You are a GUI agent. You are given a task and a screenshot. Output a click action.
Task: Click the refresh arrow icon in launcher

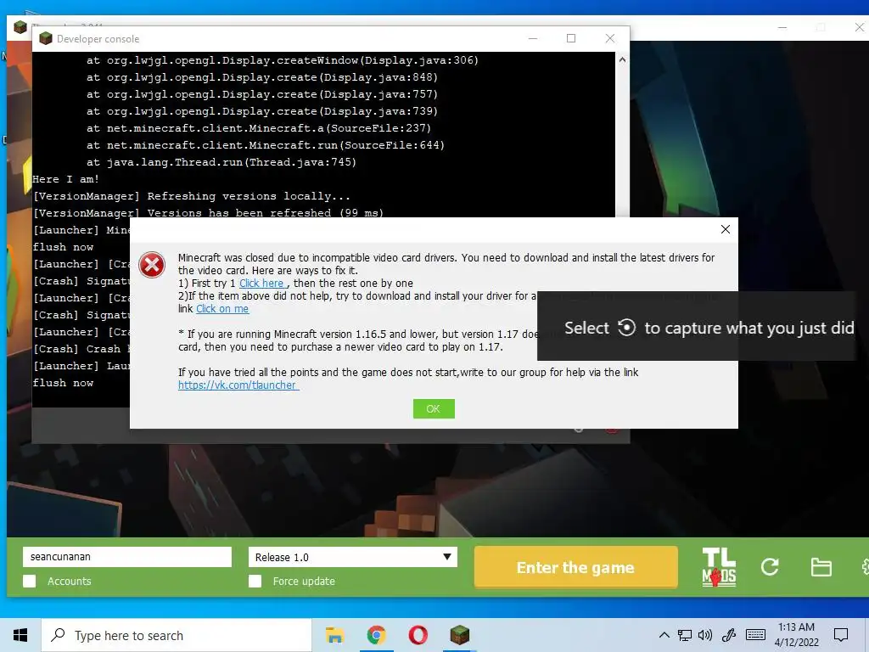(x=770, y=566)
